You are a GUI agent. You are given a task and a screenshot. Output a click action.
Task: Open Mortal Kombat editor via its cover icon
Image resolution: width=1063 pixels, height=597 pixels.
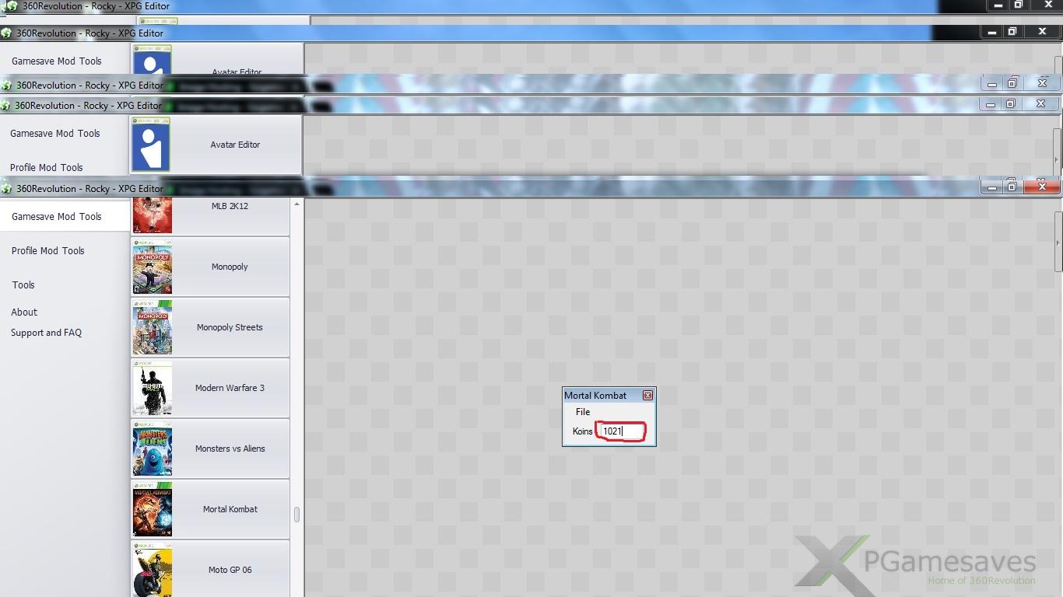click(x=153, y=509)
